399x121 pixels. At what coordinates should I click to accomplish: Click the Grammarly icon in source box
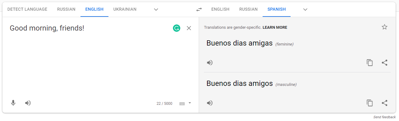click(x=176, y=28)
